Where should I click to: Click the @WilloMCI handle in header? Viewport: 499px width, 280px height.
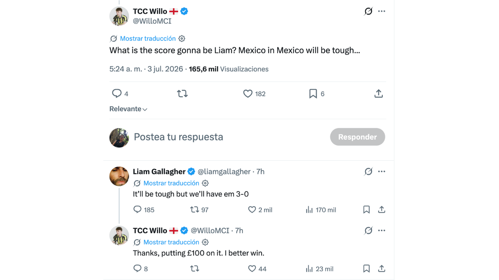tap(152, 21)
